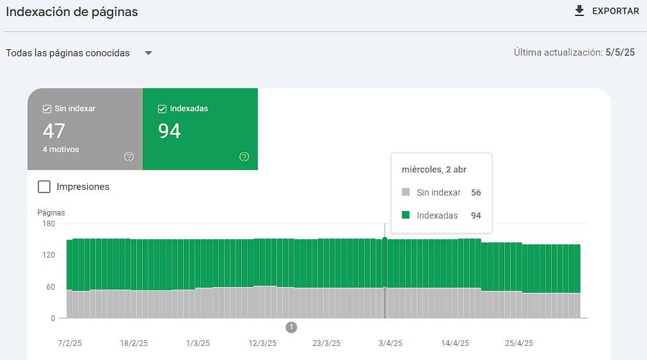
Task: Click the arrow beside the page filter
Action: [148, 53]
